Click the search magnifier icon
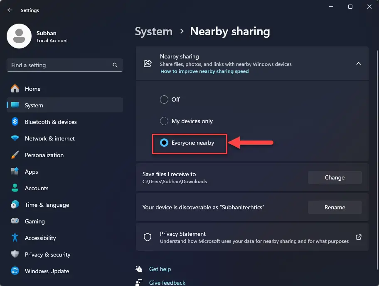Image resolution: width=379 pixels, height=286 pixels. pyautogui.click(x=115, y=65)
